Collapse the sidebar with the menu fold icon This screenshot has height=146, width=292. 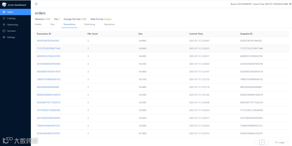pos(36,4)
